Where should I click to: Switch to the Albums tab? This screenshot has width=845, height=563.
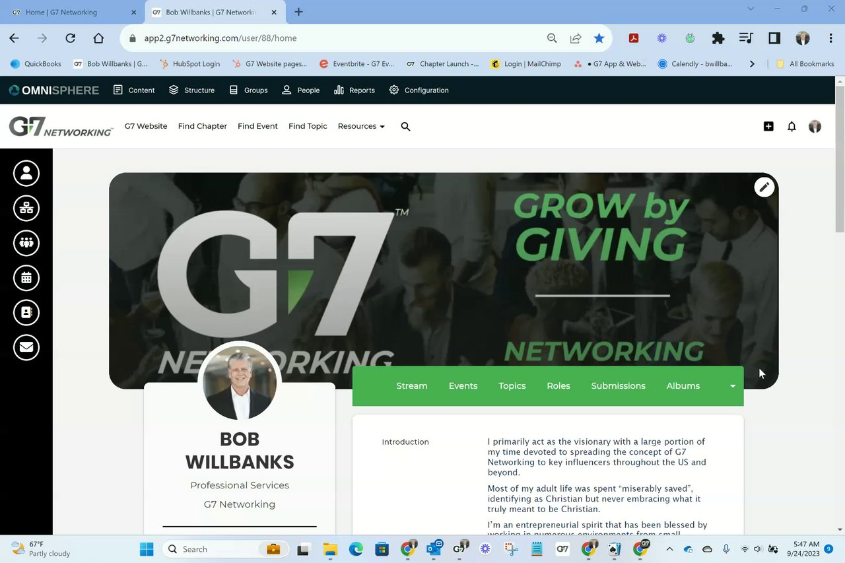tap(683, 386)
